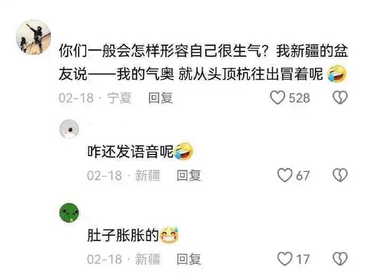
Task: Tap the 528 like count
Action: click(299, 98)
